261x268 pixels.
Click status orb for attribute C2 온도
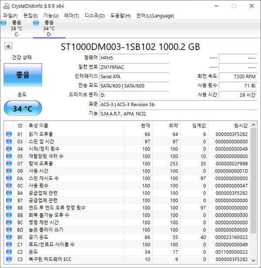point(9,252)
